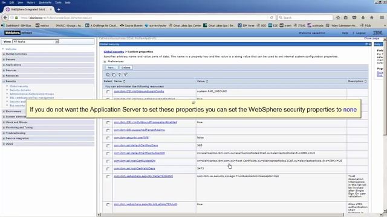Click the Logout link in the header

[x=360, y=33]
